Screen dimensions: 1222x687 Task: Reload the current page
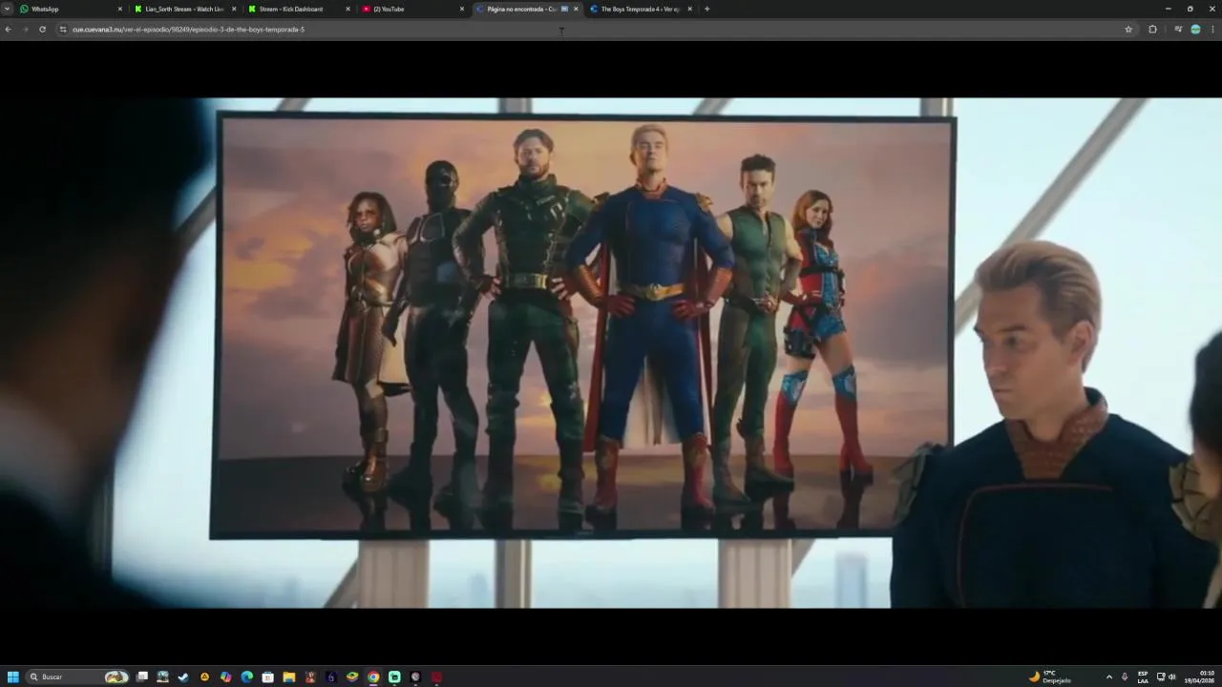pos(42,30)
